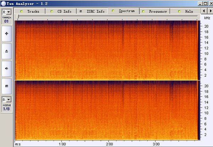Click the right arrow play button
This screenshot has height=147, width=213.
coord(7,69)
